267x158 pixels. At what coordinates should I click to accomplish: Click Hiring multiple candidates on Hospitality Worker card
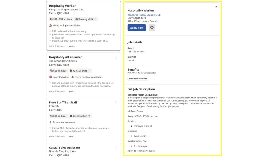pyautogui.click(x=65, y=25)
